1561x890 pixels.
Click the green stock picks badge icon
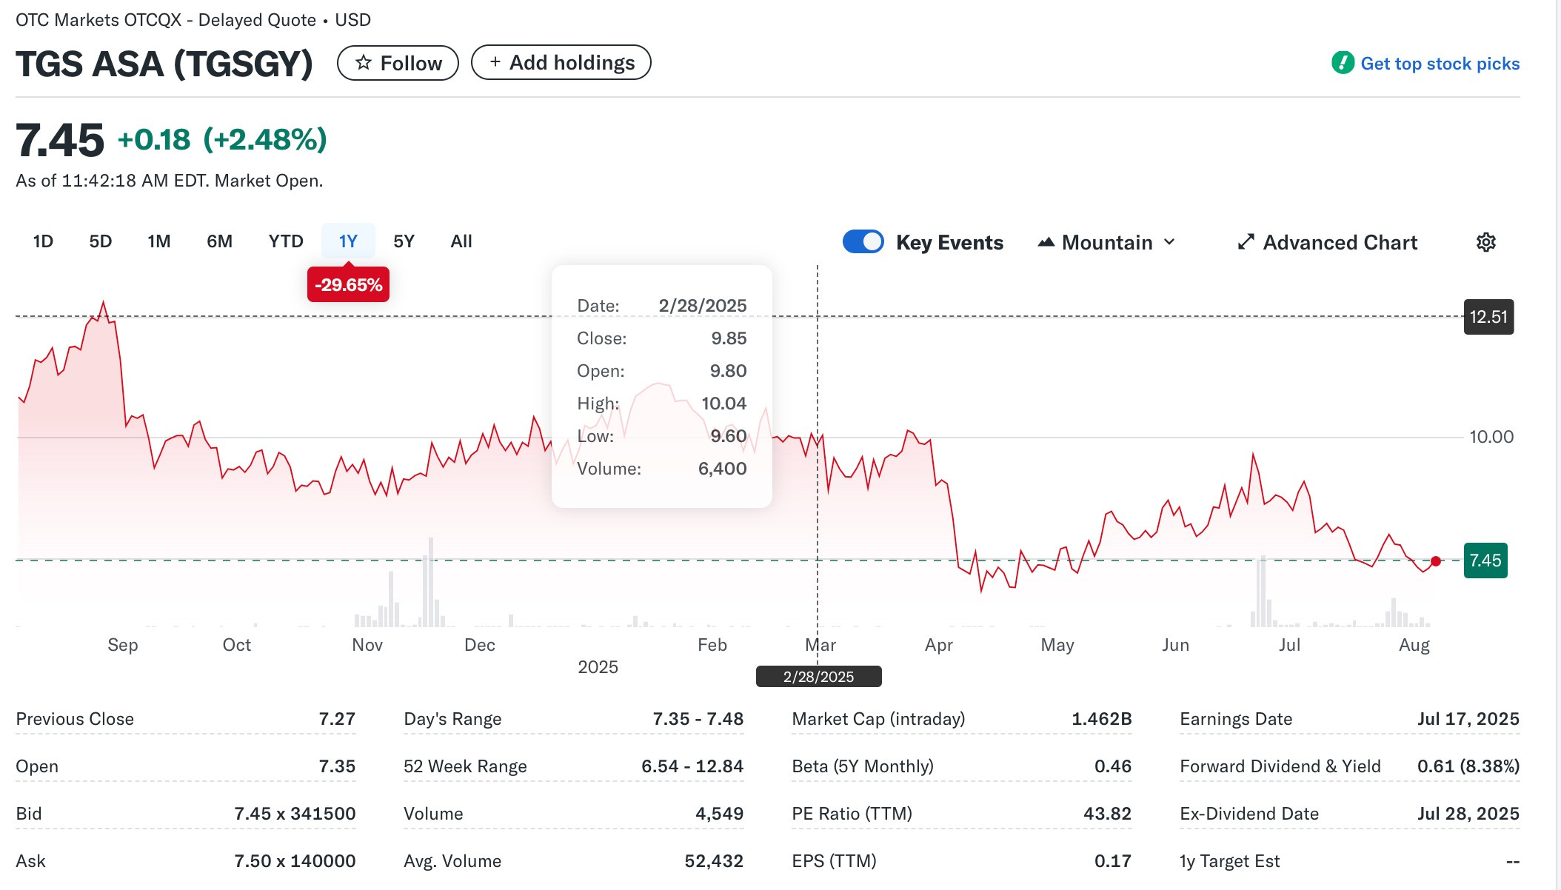click(1343, 63)
